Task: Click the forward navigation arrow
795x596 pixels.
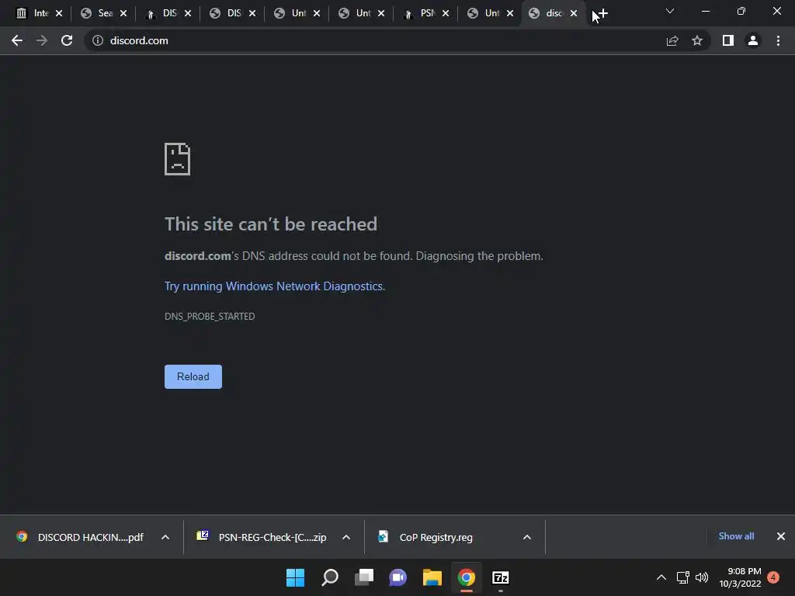Action: [x=42, y=40]
